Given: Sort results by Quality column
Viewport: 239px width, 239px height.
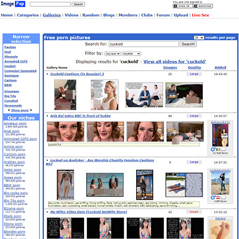Looking at the screenshot, I should click(194, 68).
